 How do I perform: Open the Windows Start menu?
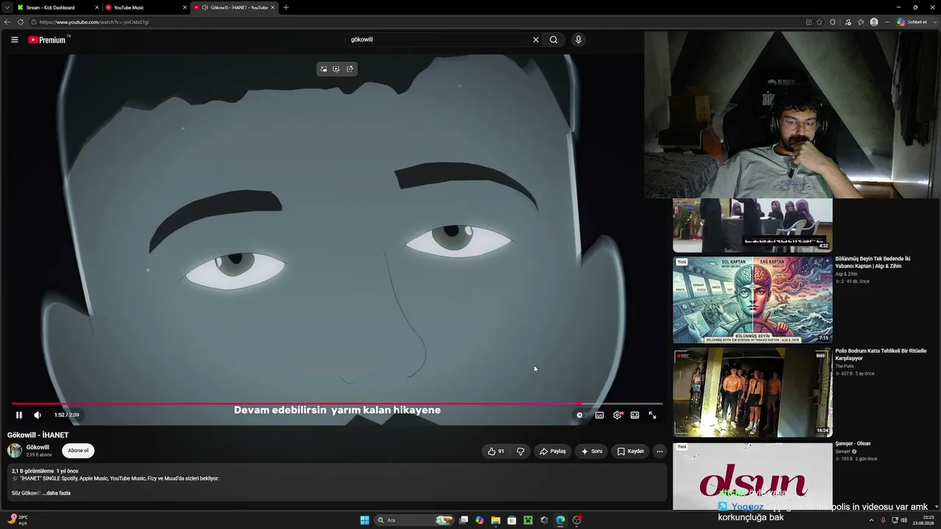[x=365, y=520]
